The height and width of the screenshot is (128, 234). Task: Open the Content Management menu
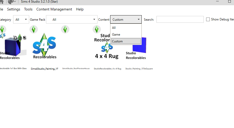point(54,9)
